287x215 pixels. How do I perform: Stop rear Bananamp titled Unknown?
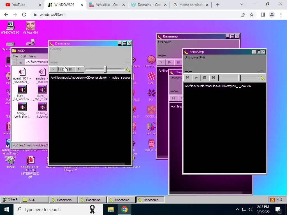179,62
